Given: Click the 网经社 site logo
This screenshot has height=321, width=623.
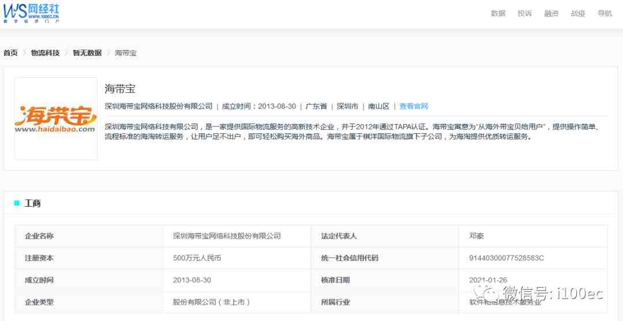Looking at the screenshot, I should [31, 12].
